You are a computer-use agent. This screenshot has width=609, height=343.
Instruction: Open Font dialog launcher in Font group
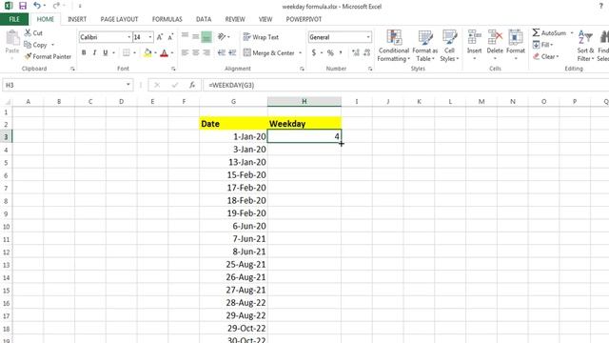(173, 69)
